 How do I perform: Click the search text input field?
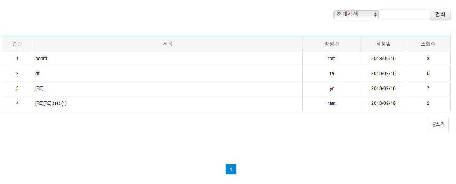click(405, 15)
